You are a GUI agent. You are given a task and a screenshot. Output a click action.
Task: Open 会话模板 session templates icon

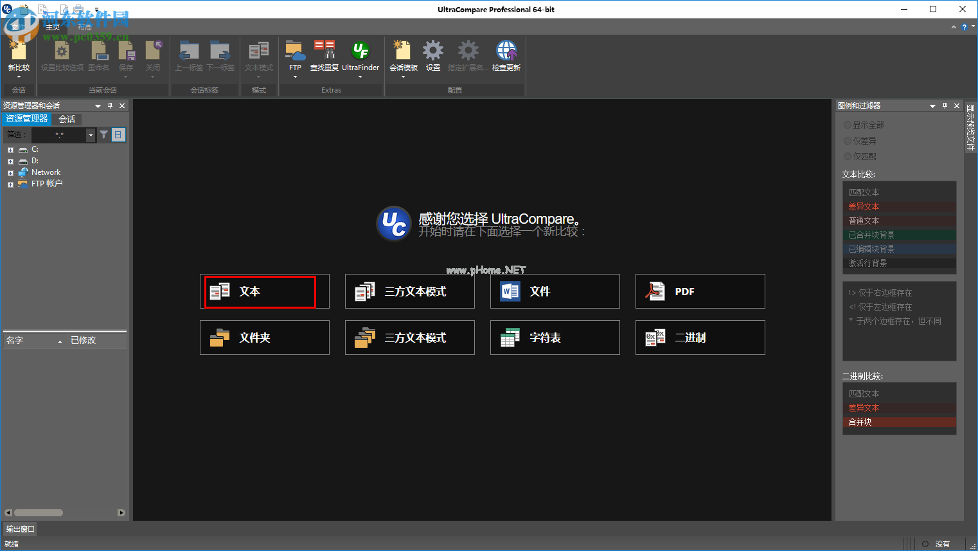pyautogui.click(x=403, y=51)
